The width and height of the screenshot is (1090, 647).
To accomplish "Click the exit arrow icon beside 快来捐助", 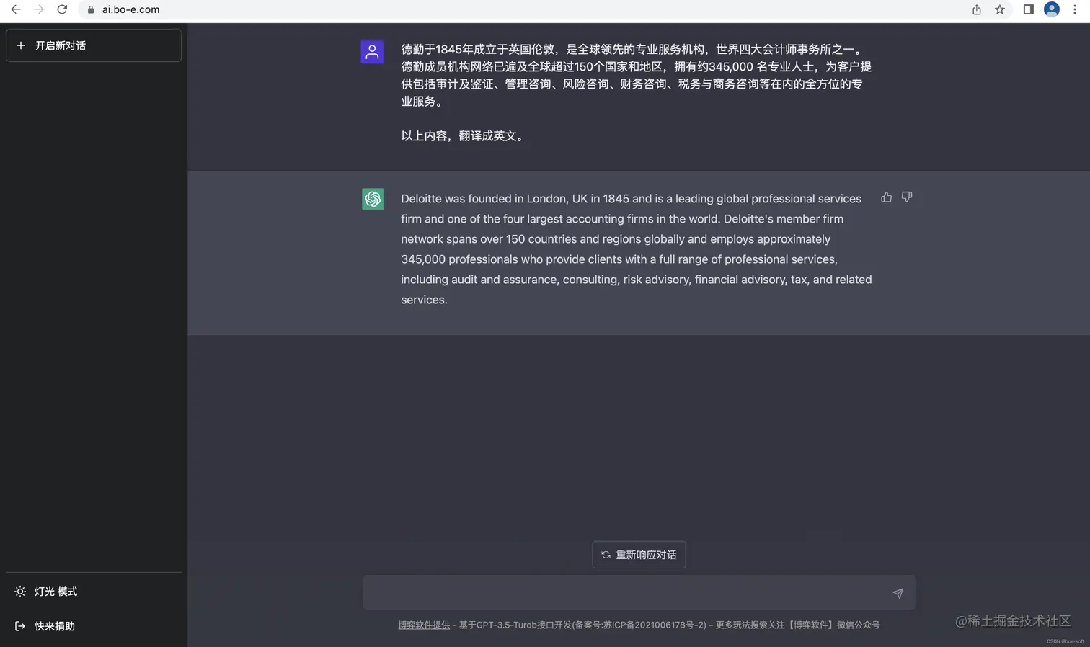I will tap(20, 626).
